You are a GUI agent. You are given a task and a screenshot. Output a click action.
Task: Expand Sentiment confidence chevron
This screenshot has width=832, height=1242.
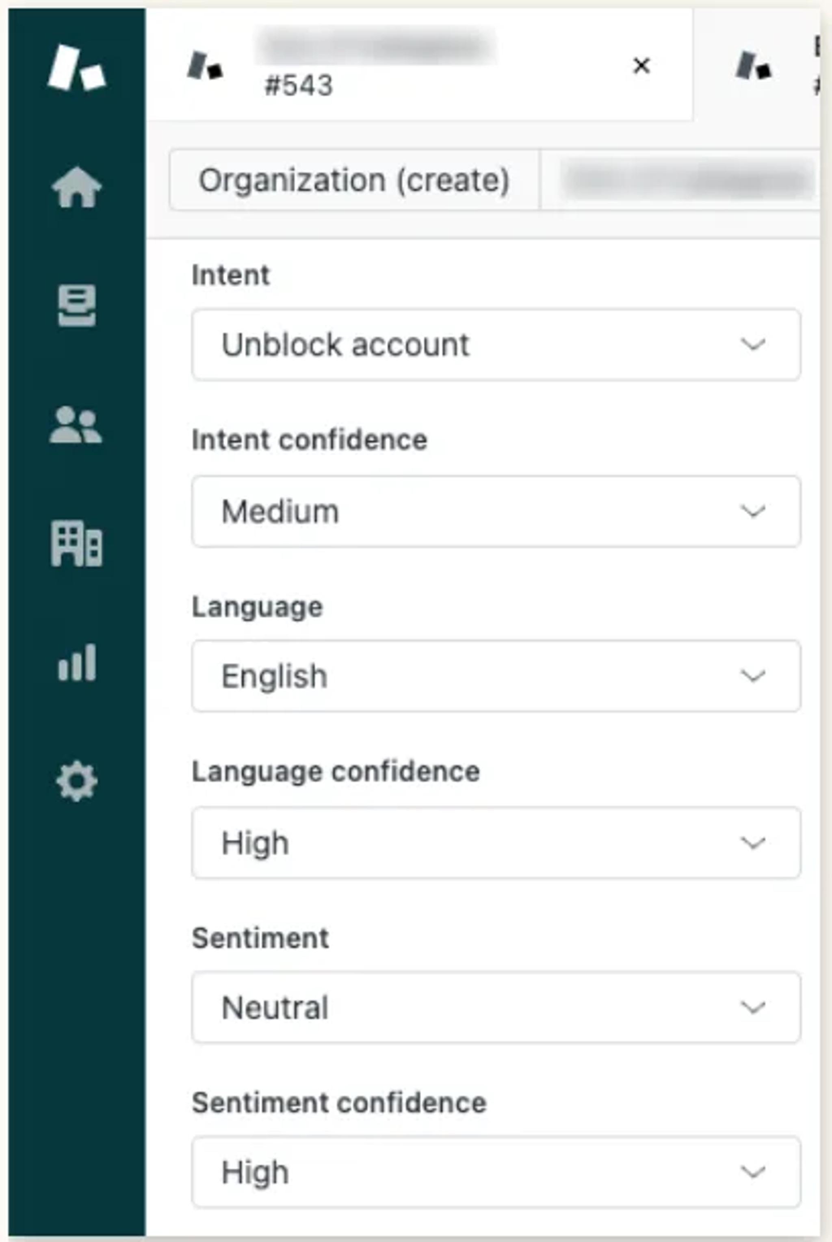752,1171
